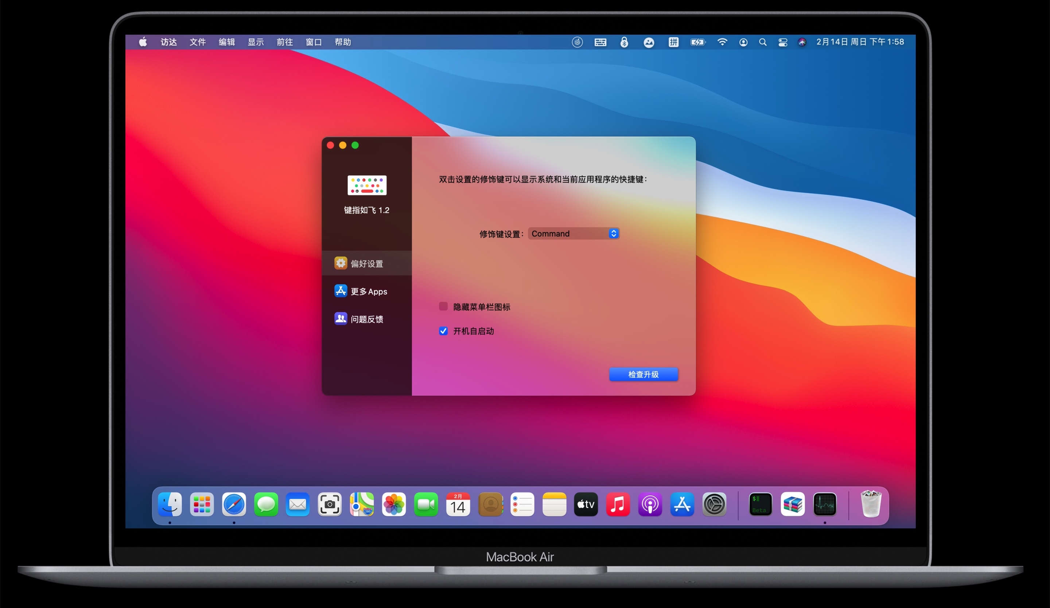1050x608 pixels.
Task: Open the Wi-Fi menu bar icon
Action: tap(722, 42)
